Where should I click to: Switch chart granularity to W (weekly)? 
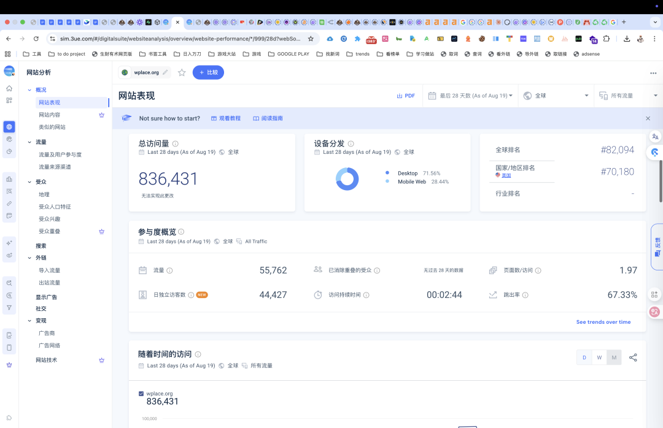click(x=599, y=357)
